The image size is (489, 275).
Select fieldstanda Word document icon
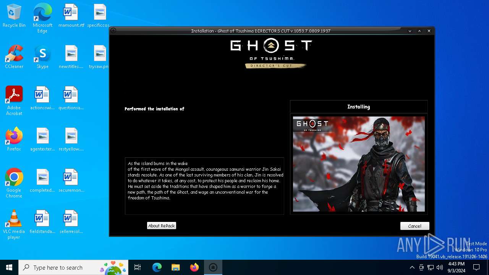pos(42,222)
